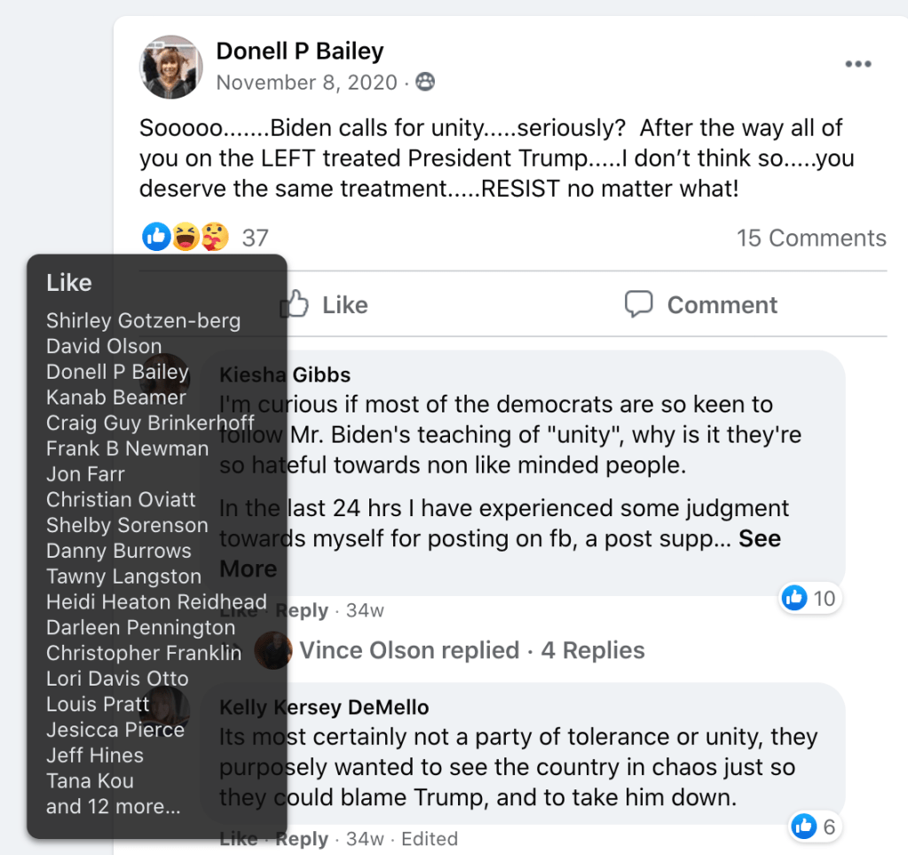Reply to Kiesha Gibbs' comment
Viewport: 908px width, 855px height.
pyautogui.click(x=302, y=611)
